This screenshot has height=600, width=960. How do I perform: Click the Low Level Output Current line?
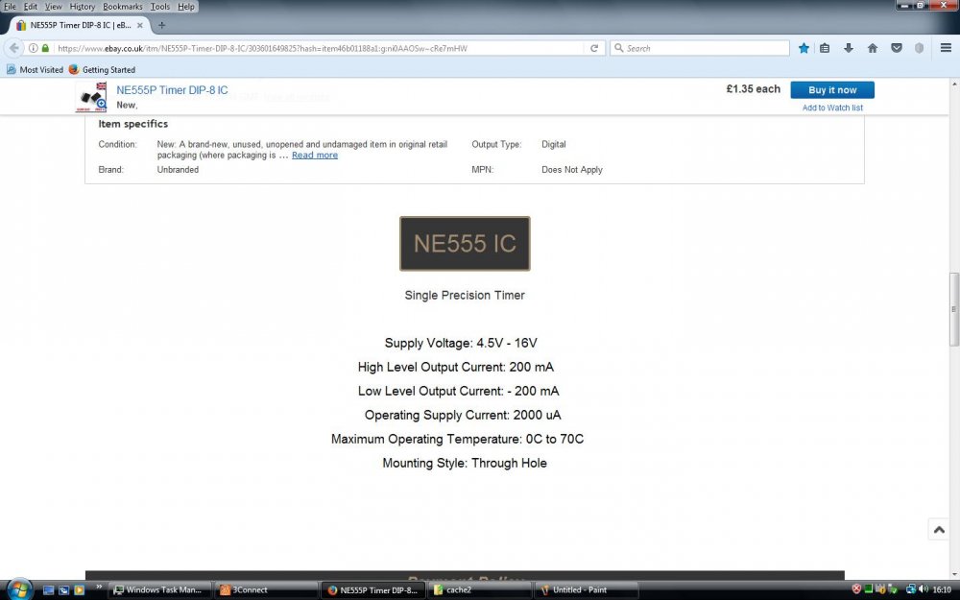[x=459, y=391]
